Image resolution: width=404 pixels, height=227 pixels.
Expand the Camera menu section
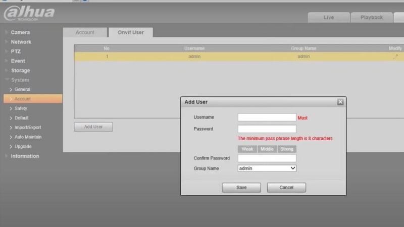click(20, 32)
